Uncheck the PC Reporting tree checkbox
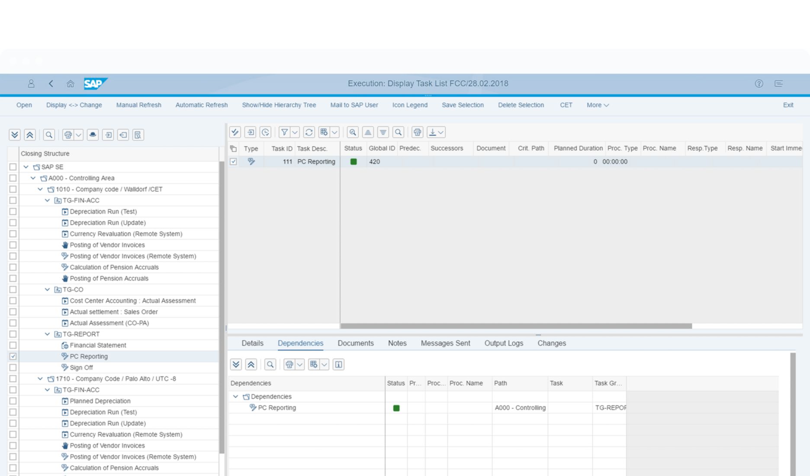This screenshot has height=476, width=810. tap(13, 356)
